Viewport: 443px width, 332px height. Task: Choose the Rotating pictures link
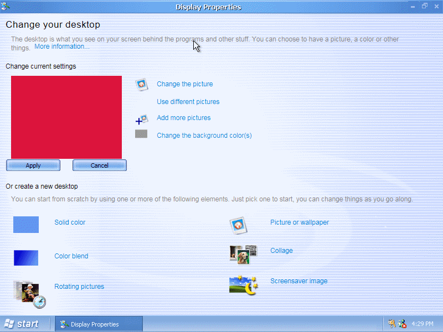coord(79,287)
